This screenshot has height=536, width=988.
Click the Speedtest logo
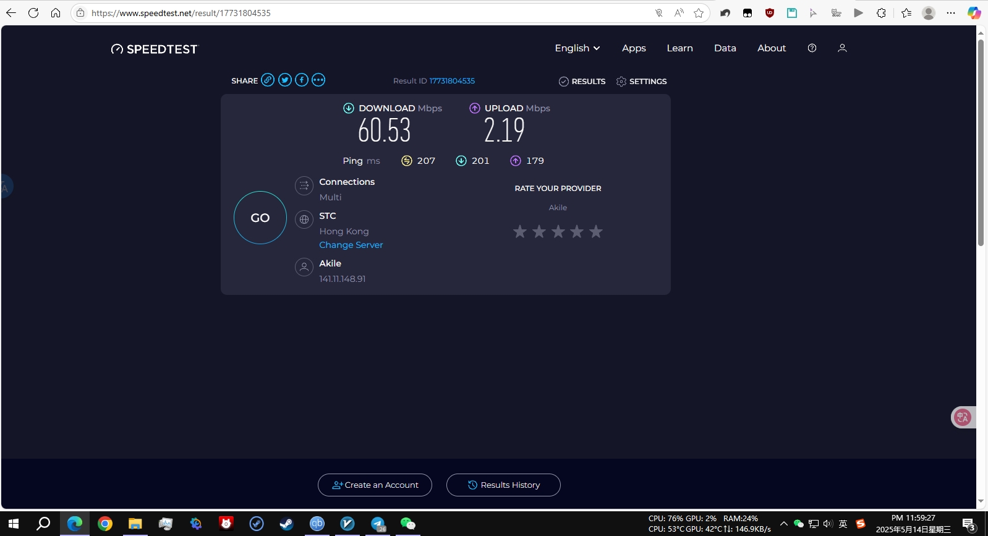(155, 49)
